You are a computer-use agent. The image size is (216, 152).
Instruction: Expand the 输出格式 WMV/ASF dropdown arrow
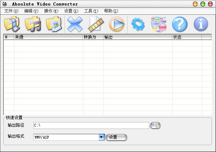pos(102,137)
